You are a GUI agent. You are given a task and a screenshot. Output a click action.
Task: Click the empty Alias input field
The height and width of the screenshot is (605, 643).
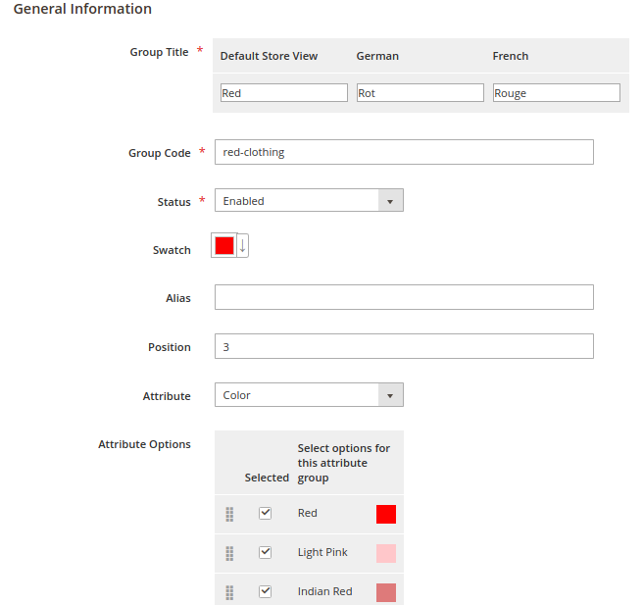[404, 297]
